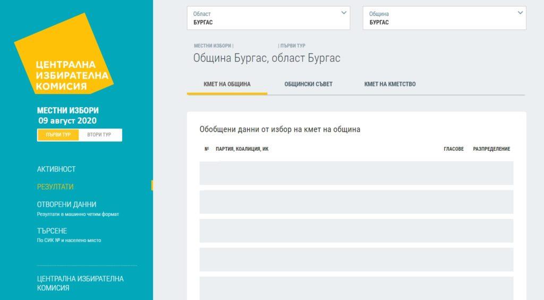Open ОТВОРЕНИ ДАННИ page
Screen dimensions: 544x300
[66, 204]
